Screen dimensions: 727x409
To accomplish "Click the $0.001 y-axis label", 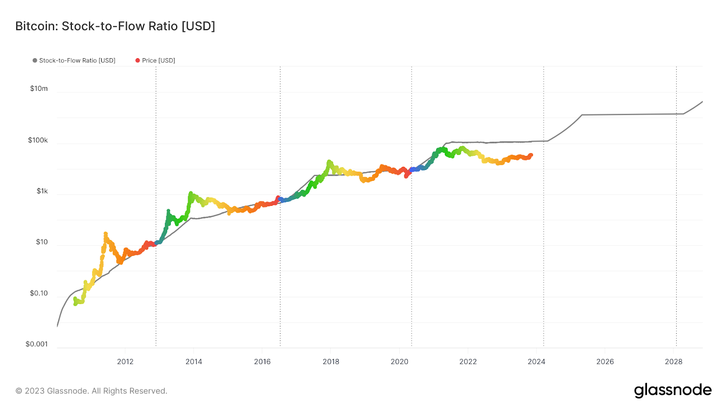I will pos(36,344).
